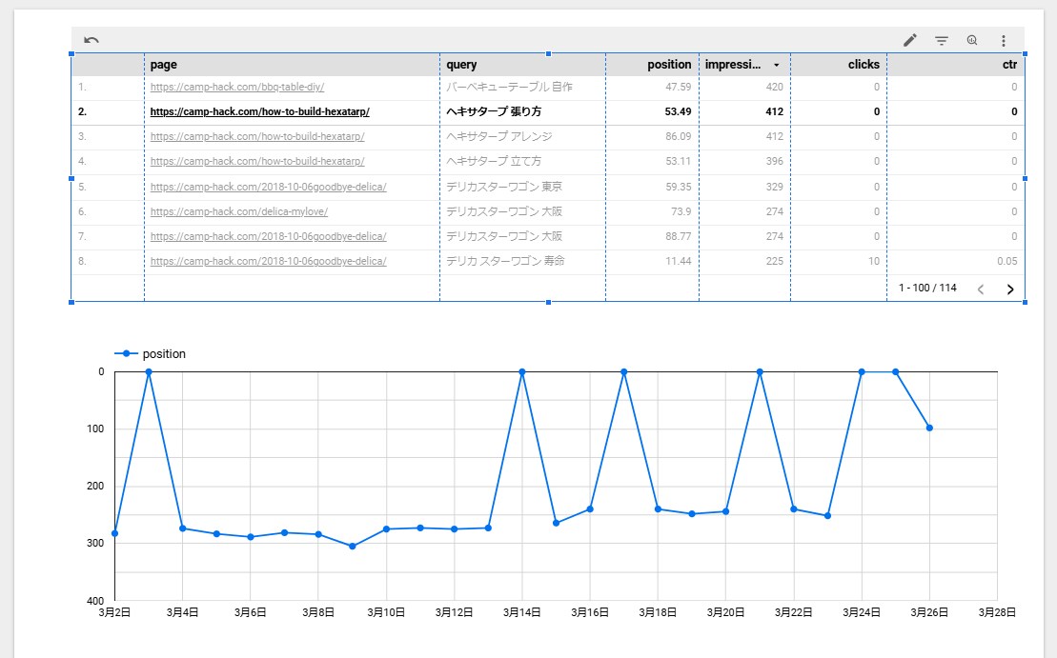Click the 3月14日 peak data point
Viewport: 1057px width, 658px height.
521,371
